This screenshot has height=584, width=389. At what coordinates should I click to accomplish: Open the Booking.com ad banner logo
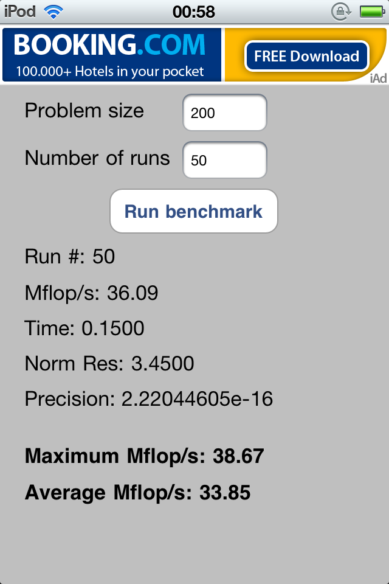coord(109,45)
